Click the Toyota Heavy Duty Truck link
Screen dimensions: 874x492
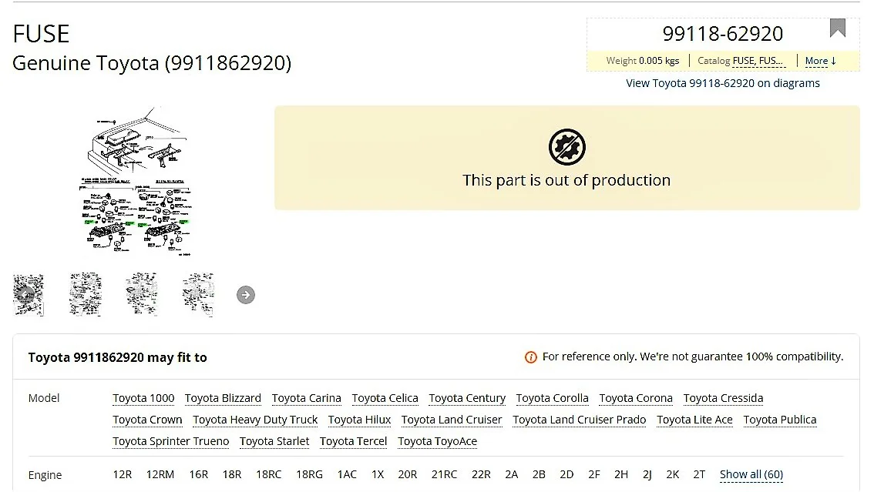tap(255, 420)
